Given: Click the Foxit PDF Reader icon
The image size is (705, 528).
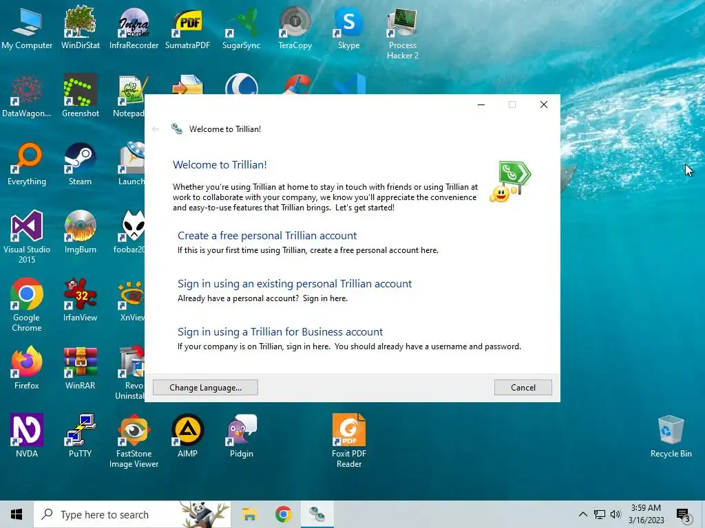Looking at the screenshot, I should pyautogui.click(x=349, y=441).
